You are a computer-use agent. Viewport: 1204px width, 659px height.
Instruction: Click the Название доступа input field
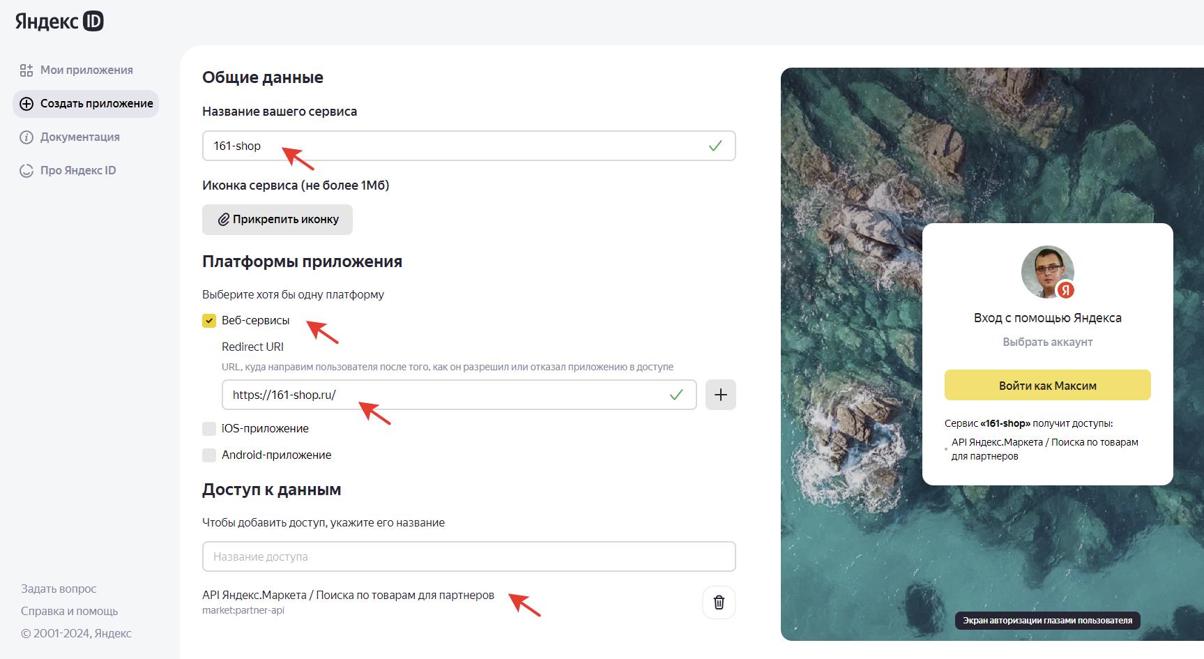tap(468, 556)
